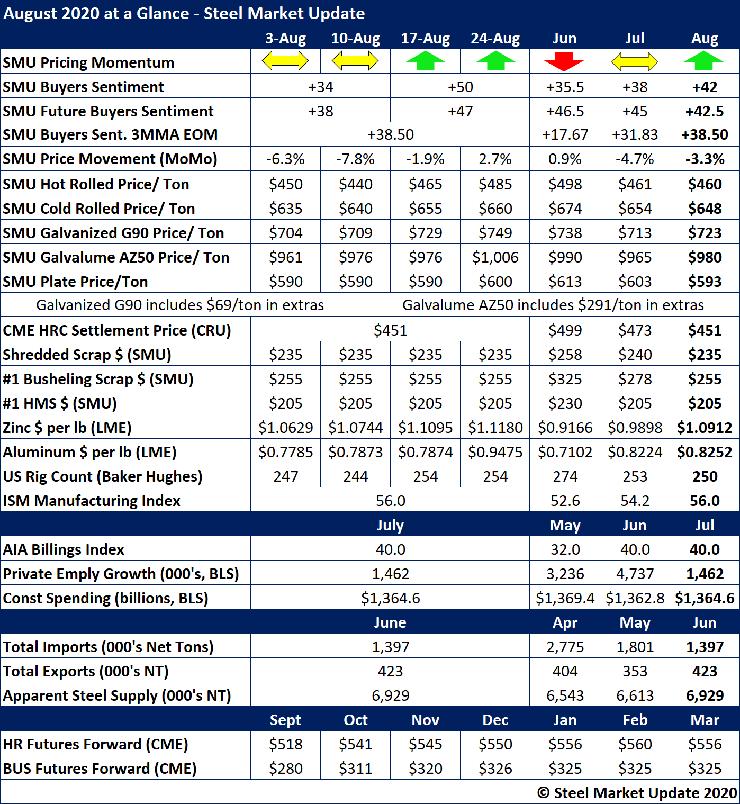Screen dimensions: 740x804
Task: Click the red down arrow for Jun
Action: coord(564,61)
